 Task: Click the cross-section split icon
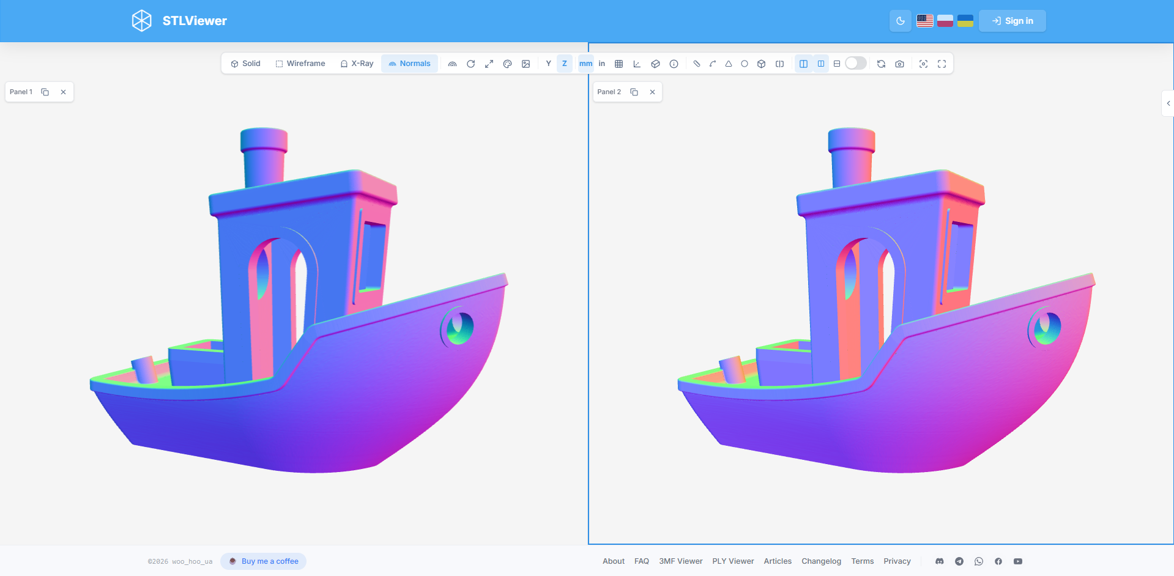click(x=780, y=64)
